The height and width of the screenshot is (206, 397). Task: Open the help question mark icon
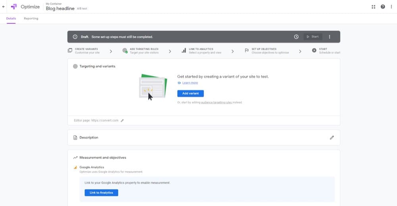pos(383,7)
